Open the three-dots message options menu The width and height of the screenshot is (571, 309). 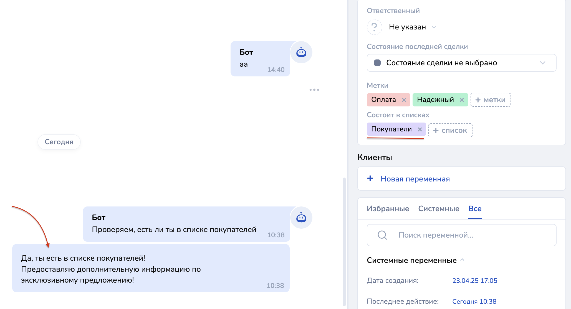pos(314,90)
